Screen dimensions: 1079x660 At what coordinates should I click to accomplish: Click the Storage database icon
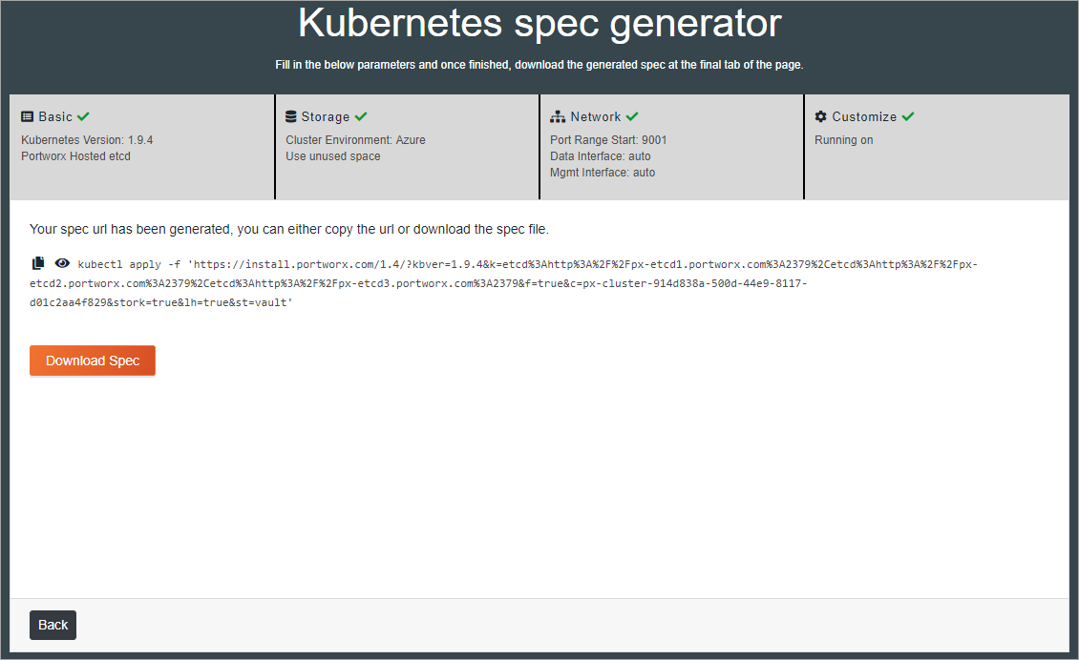point(291,117)
